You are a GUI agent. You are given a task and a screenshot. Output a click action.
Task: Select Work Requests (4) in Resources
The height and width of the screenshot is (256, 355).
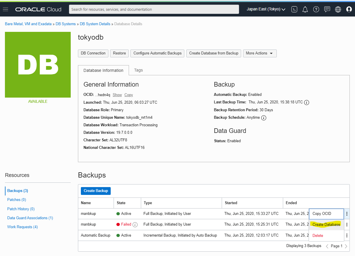click(23, 227)
